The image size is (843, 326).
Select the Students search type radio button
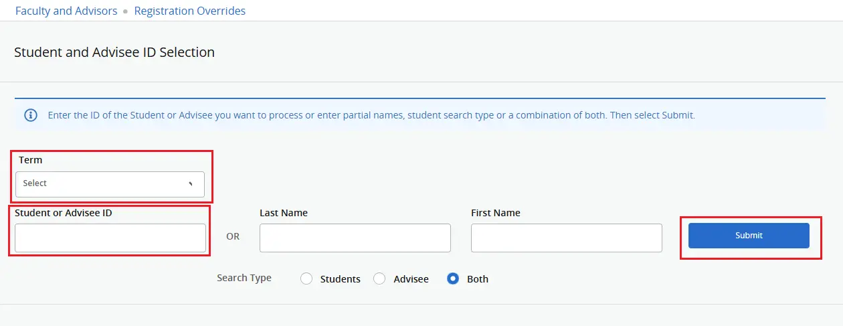pos(306,279)
